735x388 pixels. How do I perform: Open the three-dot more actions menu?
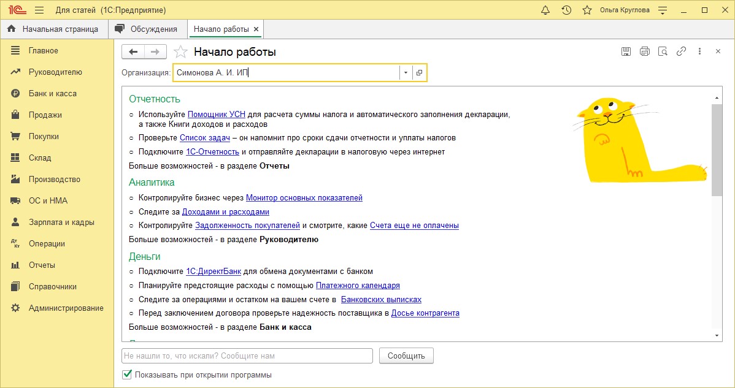point(699,51)
